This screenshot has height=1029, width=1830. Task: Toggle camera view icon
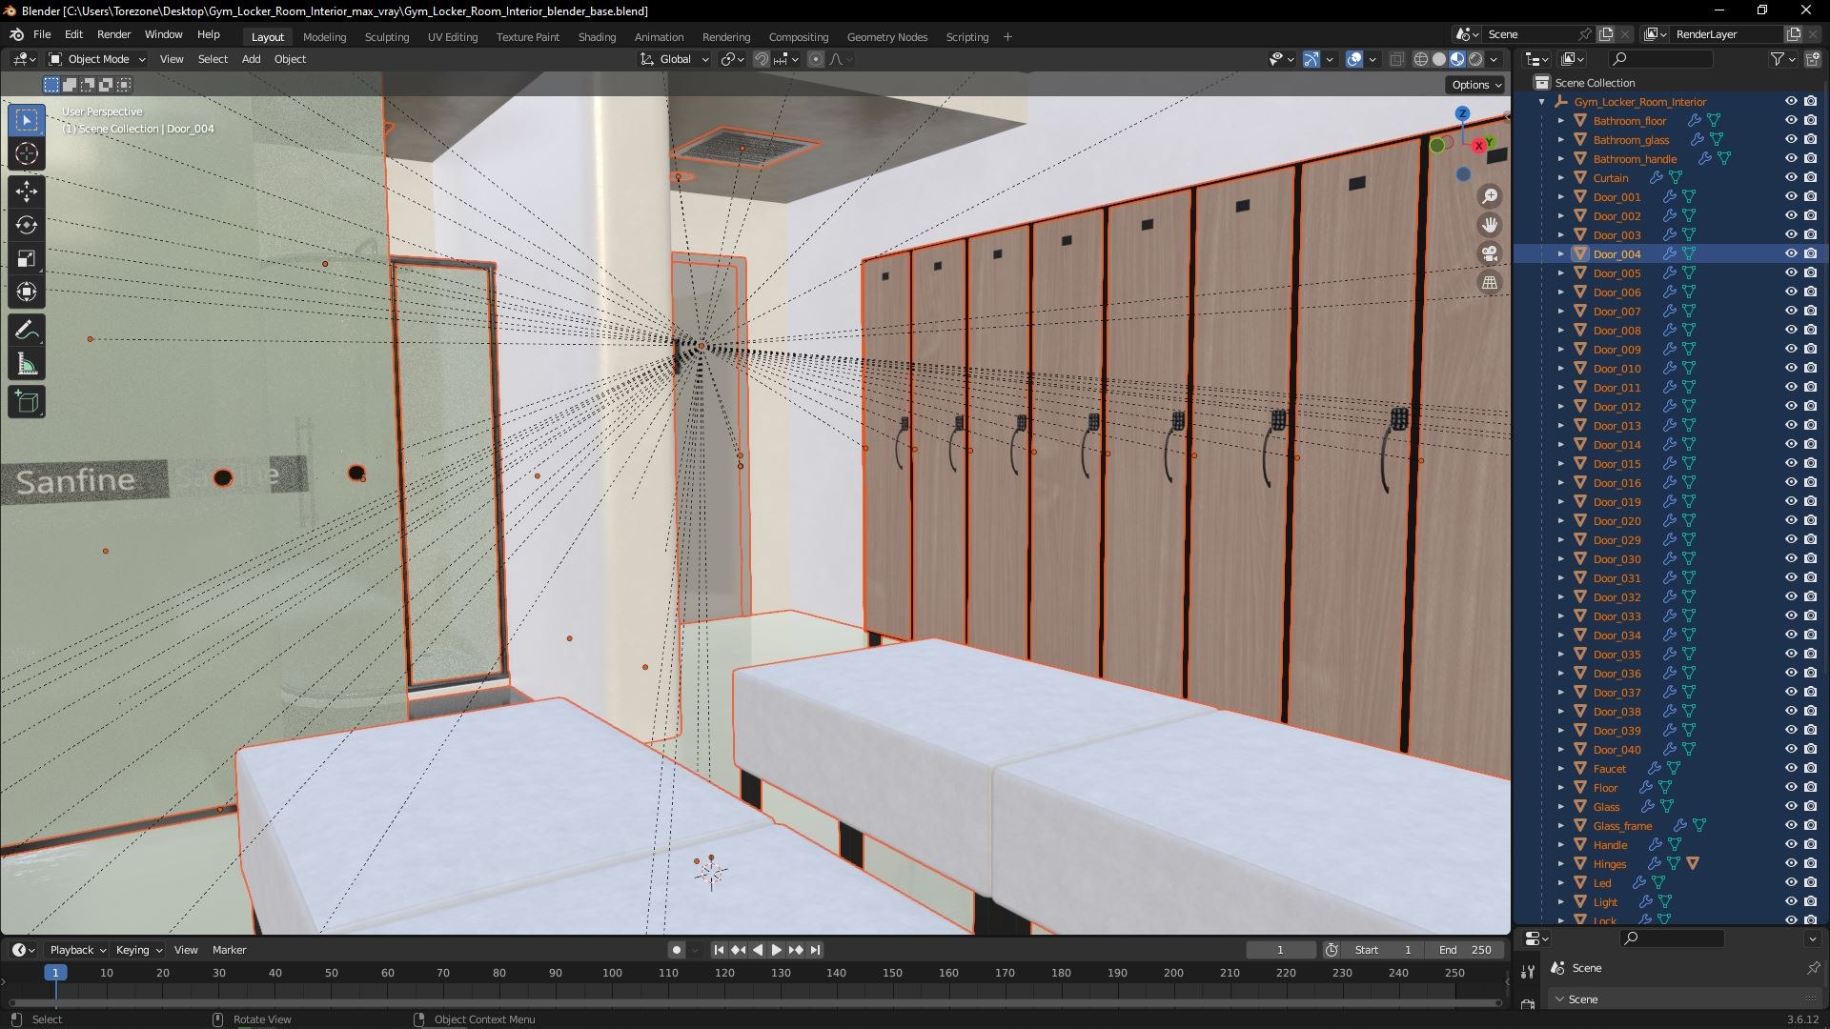point(1490,253)
